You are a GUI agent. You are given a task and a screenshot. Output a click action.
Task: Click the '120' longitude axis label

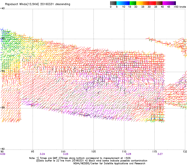click(x=185, y=152)
